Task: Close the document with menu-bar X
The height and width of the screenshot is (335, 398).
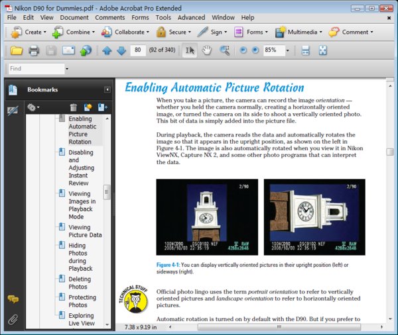Action: click(x=389, y=18)
